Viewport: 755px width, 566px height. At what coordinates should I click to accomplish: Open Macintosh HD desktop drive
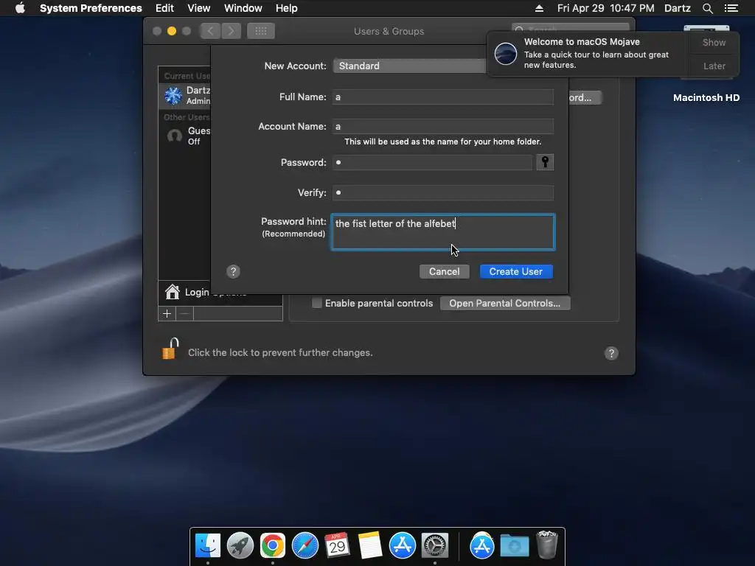point(706,98)
